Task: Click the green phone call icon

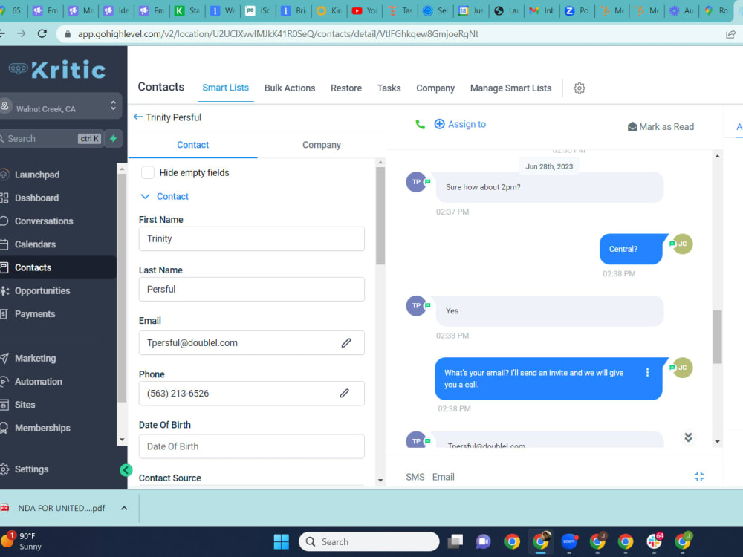Action: click(x=420, y=124)
